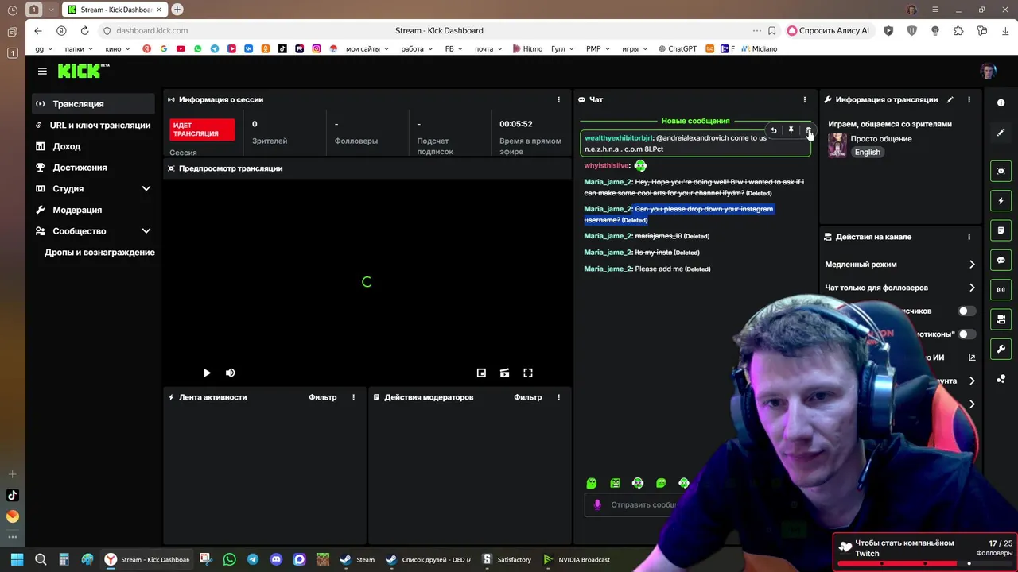Open Дропы и вознаграждение page
Image resolution: width=1018 pixels, height=572 pixels.
(99, 252)
